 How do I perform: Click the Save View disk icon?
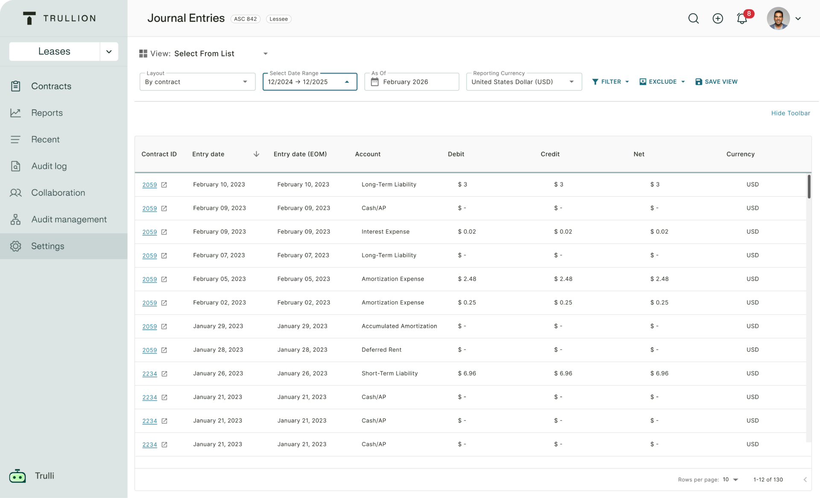tap(699, 82)
